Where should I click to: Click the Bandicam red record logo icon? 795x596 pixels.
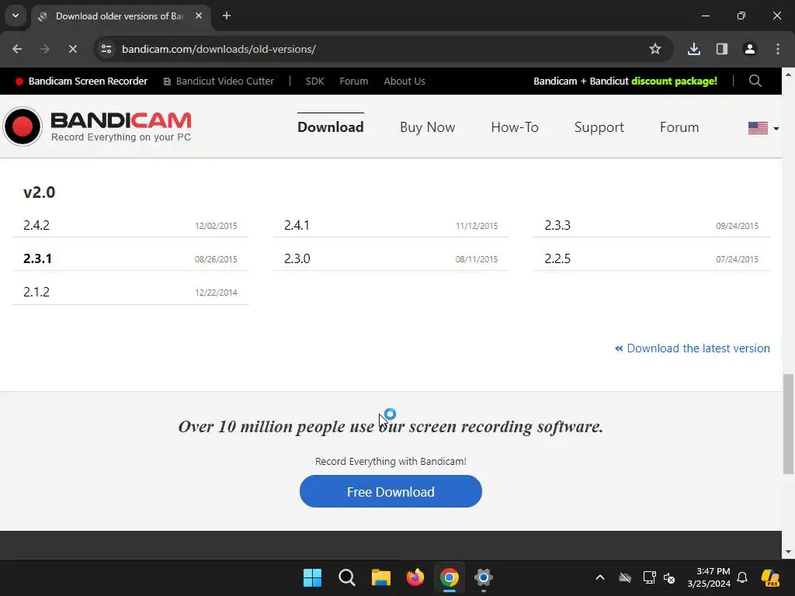tap(23, 126)
